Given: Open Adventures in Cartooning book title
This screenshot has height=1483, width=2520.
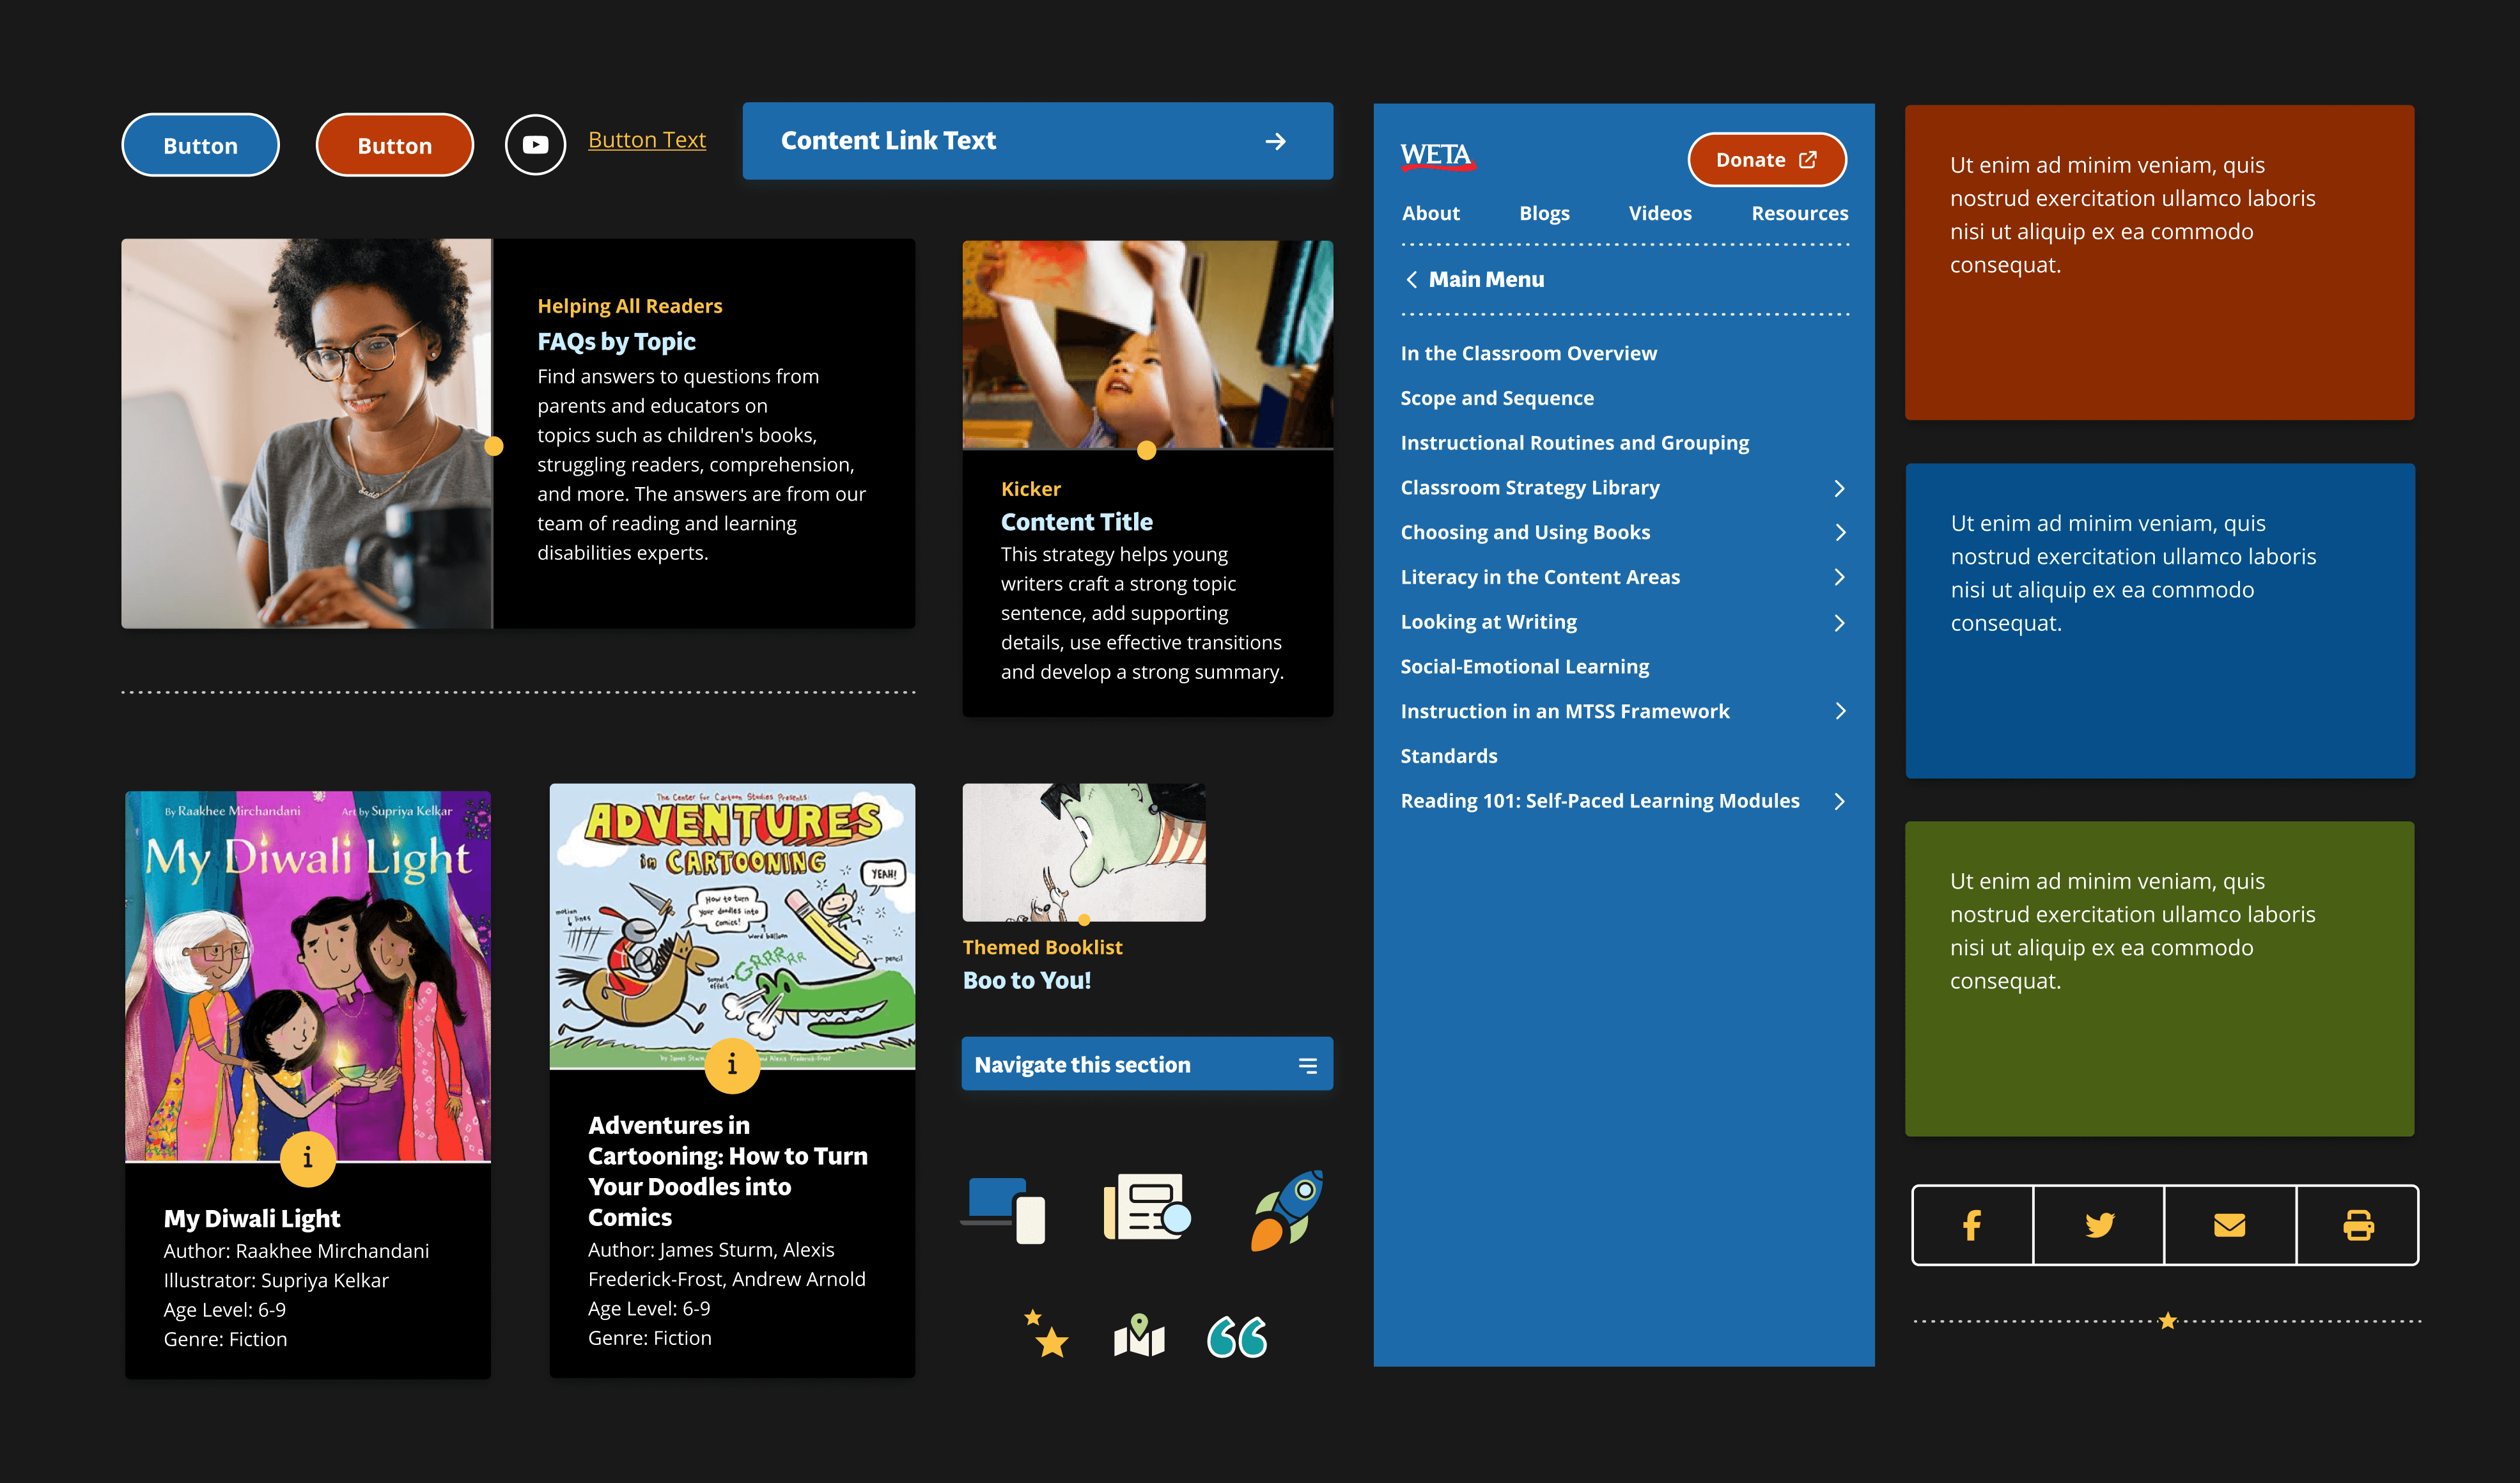Looking at the screenshot, I should tap(727, 1171).
